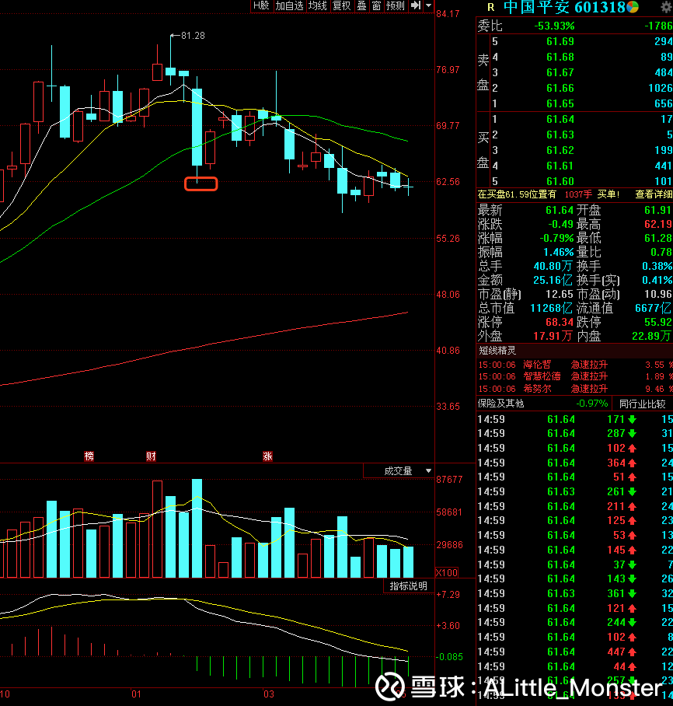Screen dimensions: 673x706
Task: Click 海伦哲 in short-line alerts
Action: [x=537, y=364]
